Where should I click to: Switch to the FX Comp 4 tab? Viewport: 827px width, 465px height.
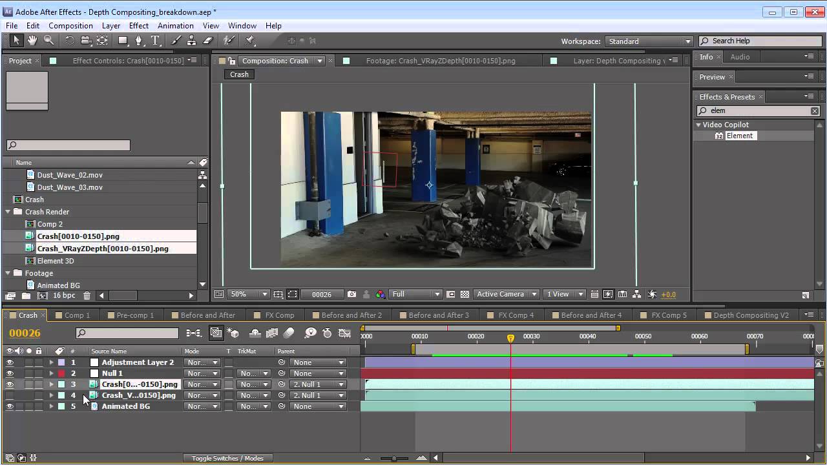[516, 315]
